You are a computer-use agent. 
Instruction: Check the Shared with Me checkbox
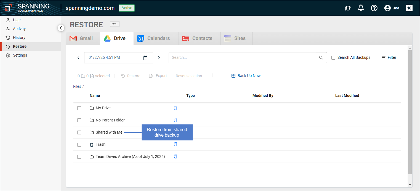(x=79, y=132)
